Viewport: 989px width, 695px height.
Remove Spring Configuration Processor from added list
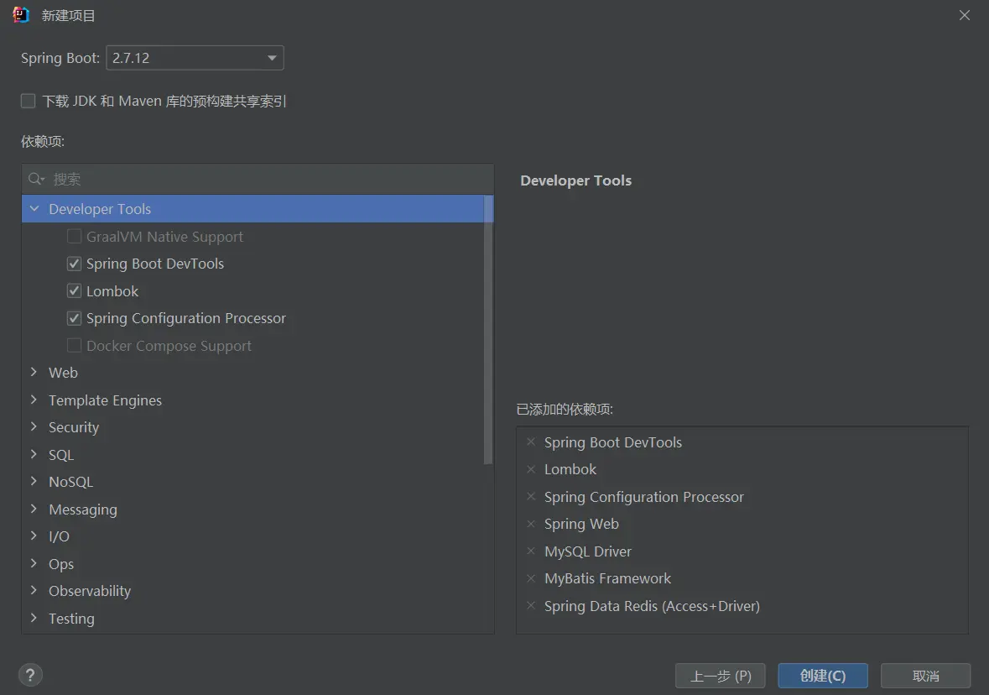click(x=531, y=496)
